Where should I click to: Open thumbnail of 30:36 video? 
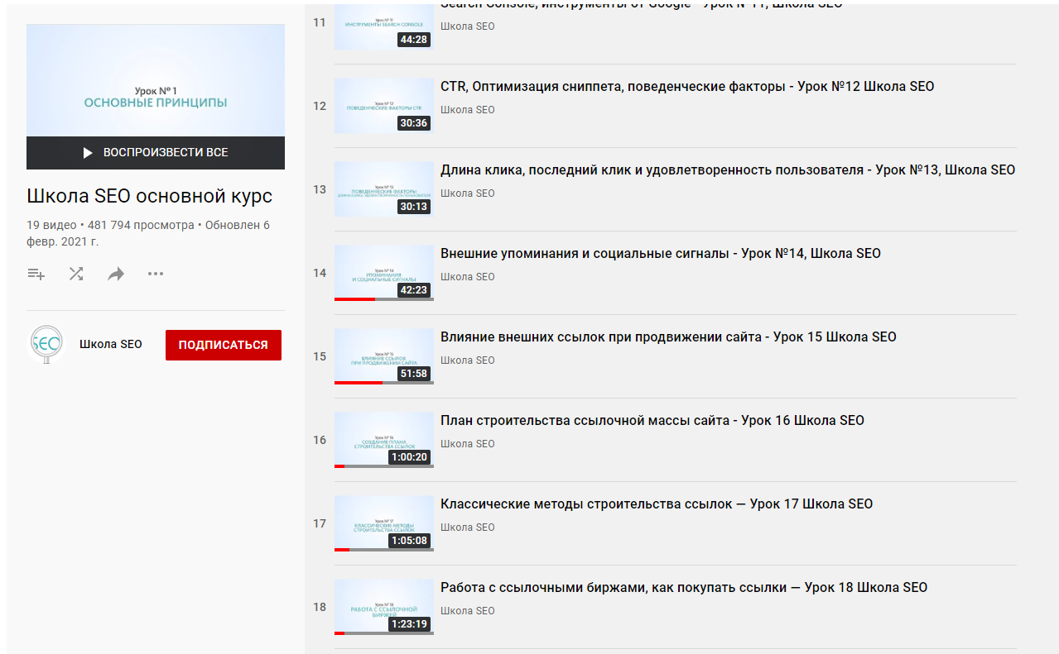click(384, 106)
